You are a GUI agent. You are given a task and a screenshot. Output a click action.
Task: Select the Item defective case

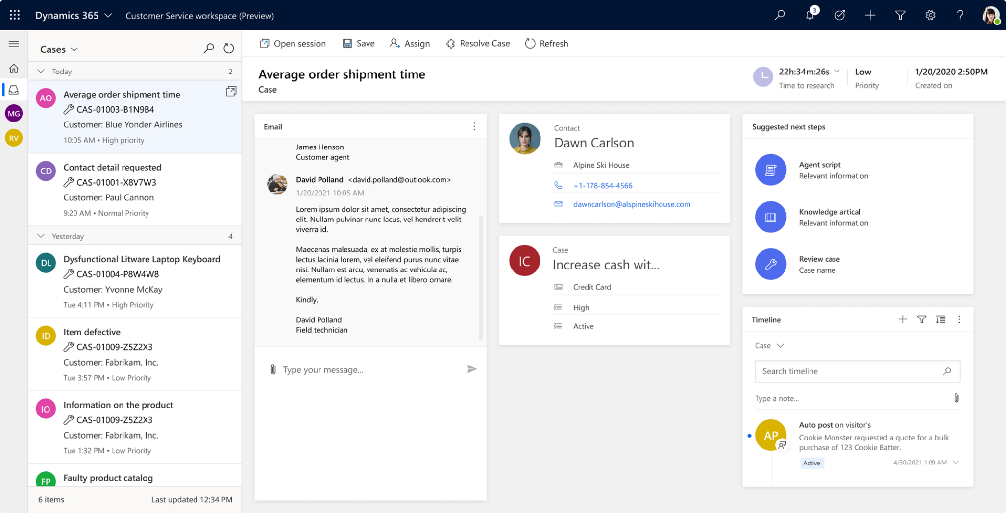click(x=135, y=354)
